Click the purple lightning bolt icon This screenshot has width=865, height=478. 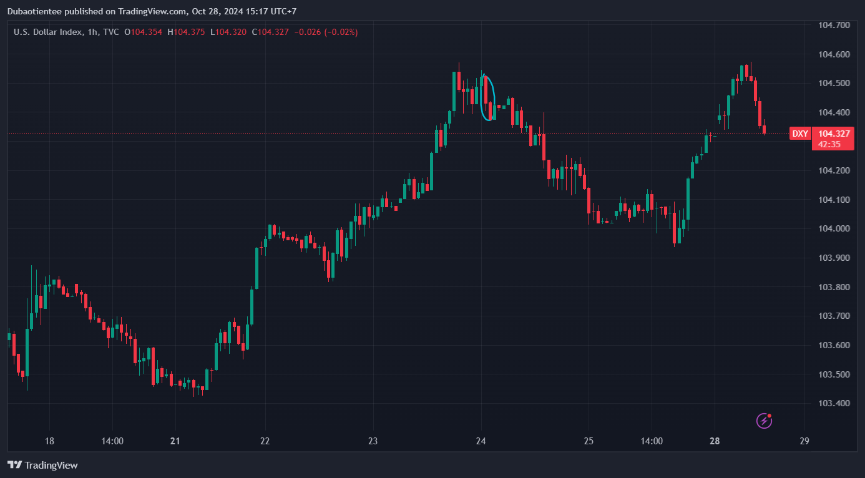click(x=765, y=421)
